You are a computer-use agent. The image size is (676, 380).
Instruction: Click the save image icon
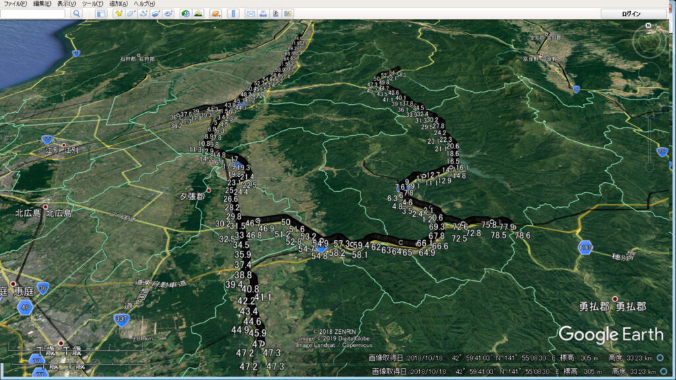(275, 13)
